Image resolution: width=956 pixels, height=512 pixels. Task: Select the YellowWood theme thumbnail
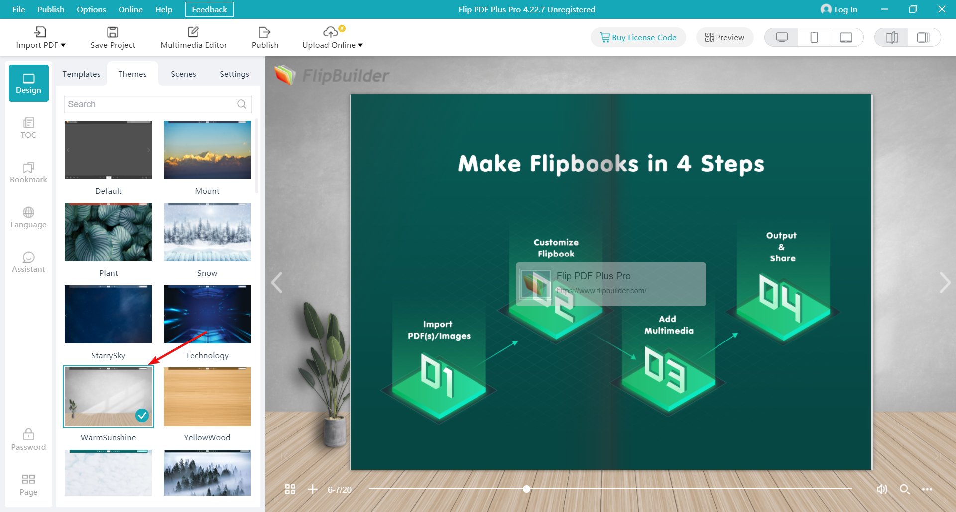[207, 397]
